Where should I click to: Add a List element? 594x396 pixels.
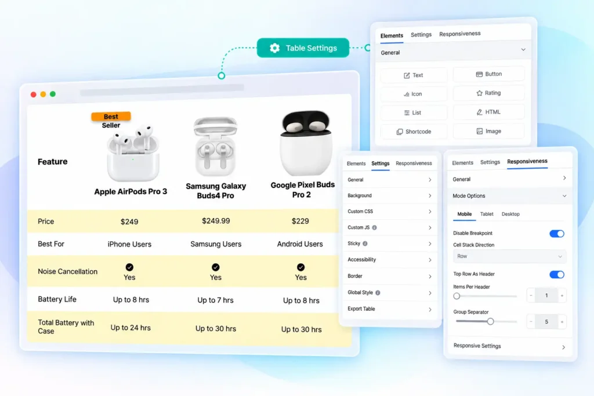pyautogui.click(x=414, y=112)
